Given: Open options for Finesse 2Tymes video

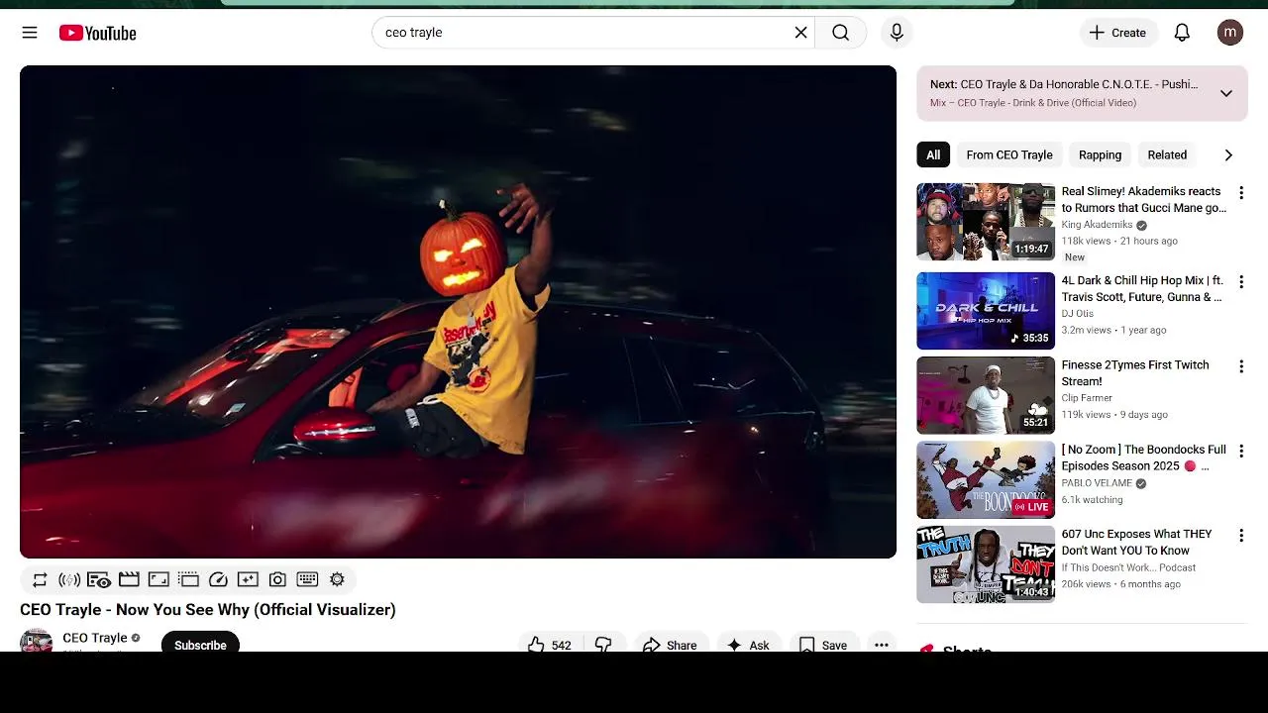Looking at the screenshot, I should pyautogui.click(x=1240, y=366).
